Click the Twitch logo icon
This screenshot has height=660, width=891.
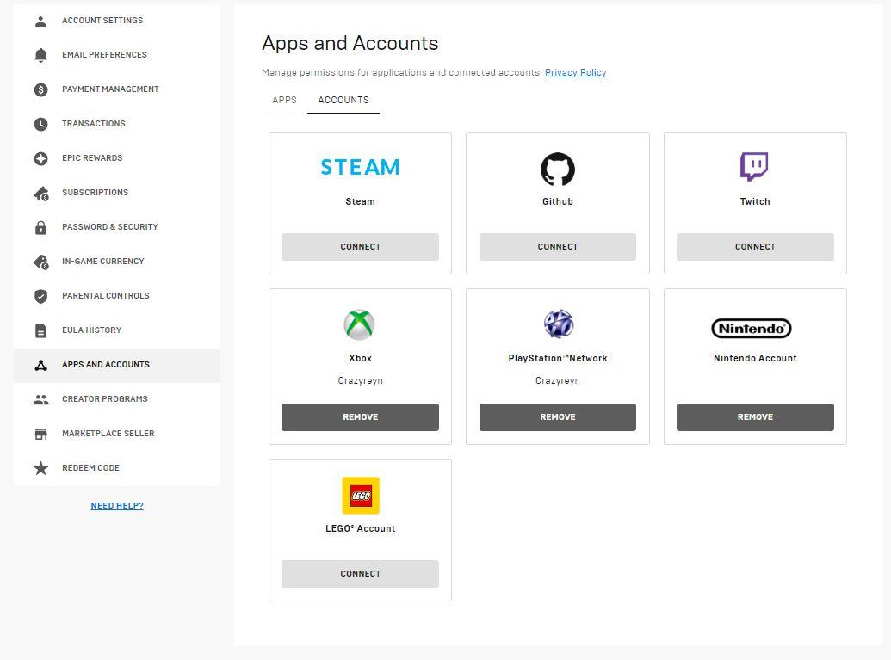[x=754, y=167]
